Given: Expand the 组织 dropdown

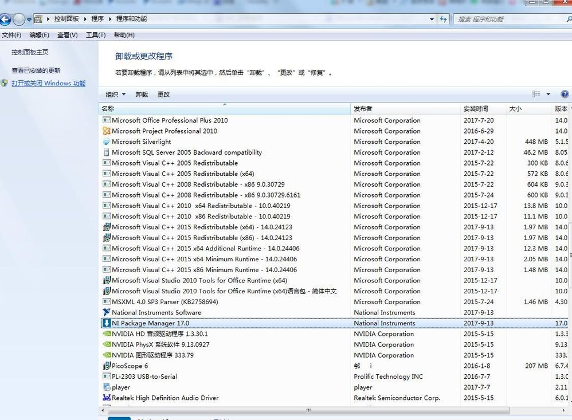Looking at the screenshot, I should pyautogui.click(x=116, y=95).
